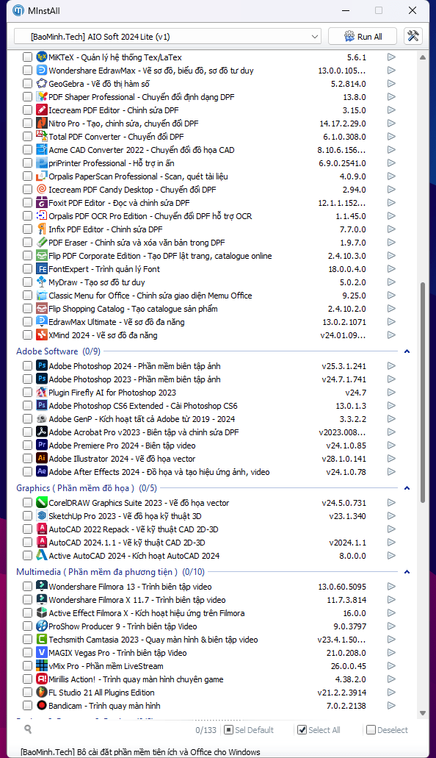Click play arrow beside CorelDRAW Graphics Suite 2023
The image size is (436, 758).
coord(391,503)
